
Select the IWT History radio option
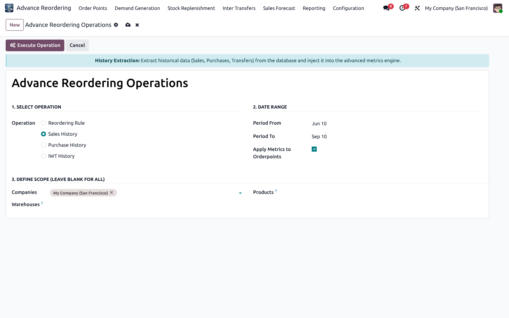tap(44, 156)
